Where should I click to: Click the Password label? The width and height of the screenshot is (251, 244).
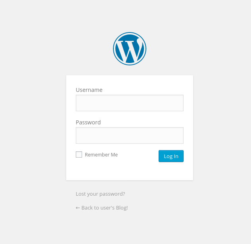click(x=88, y=122)
